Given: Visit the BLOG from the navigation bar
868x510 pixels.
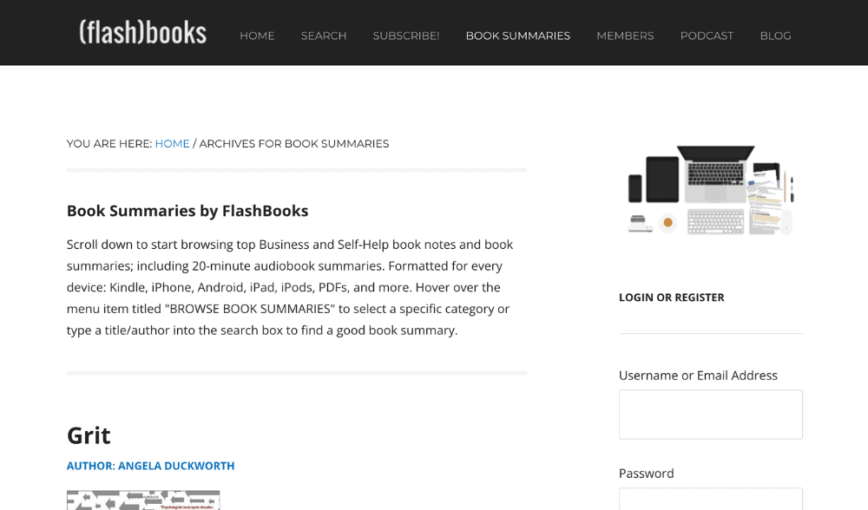Looking at the screenshot, I should (x=775, y=36).
